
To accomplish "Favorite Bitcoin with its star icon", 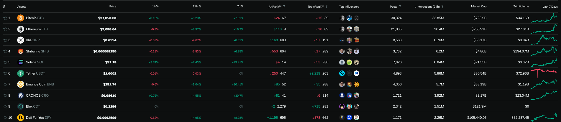I will click(x=5, y=18).
